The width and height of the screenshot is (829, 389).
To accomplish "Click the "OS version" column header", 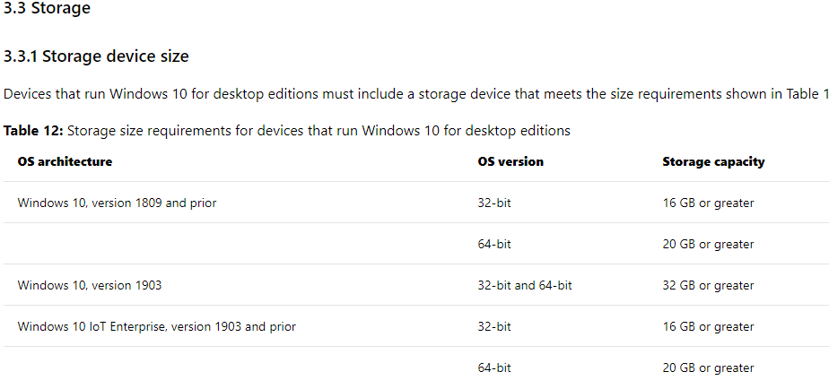I will click(510, 161).
